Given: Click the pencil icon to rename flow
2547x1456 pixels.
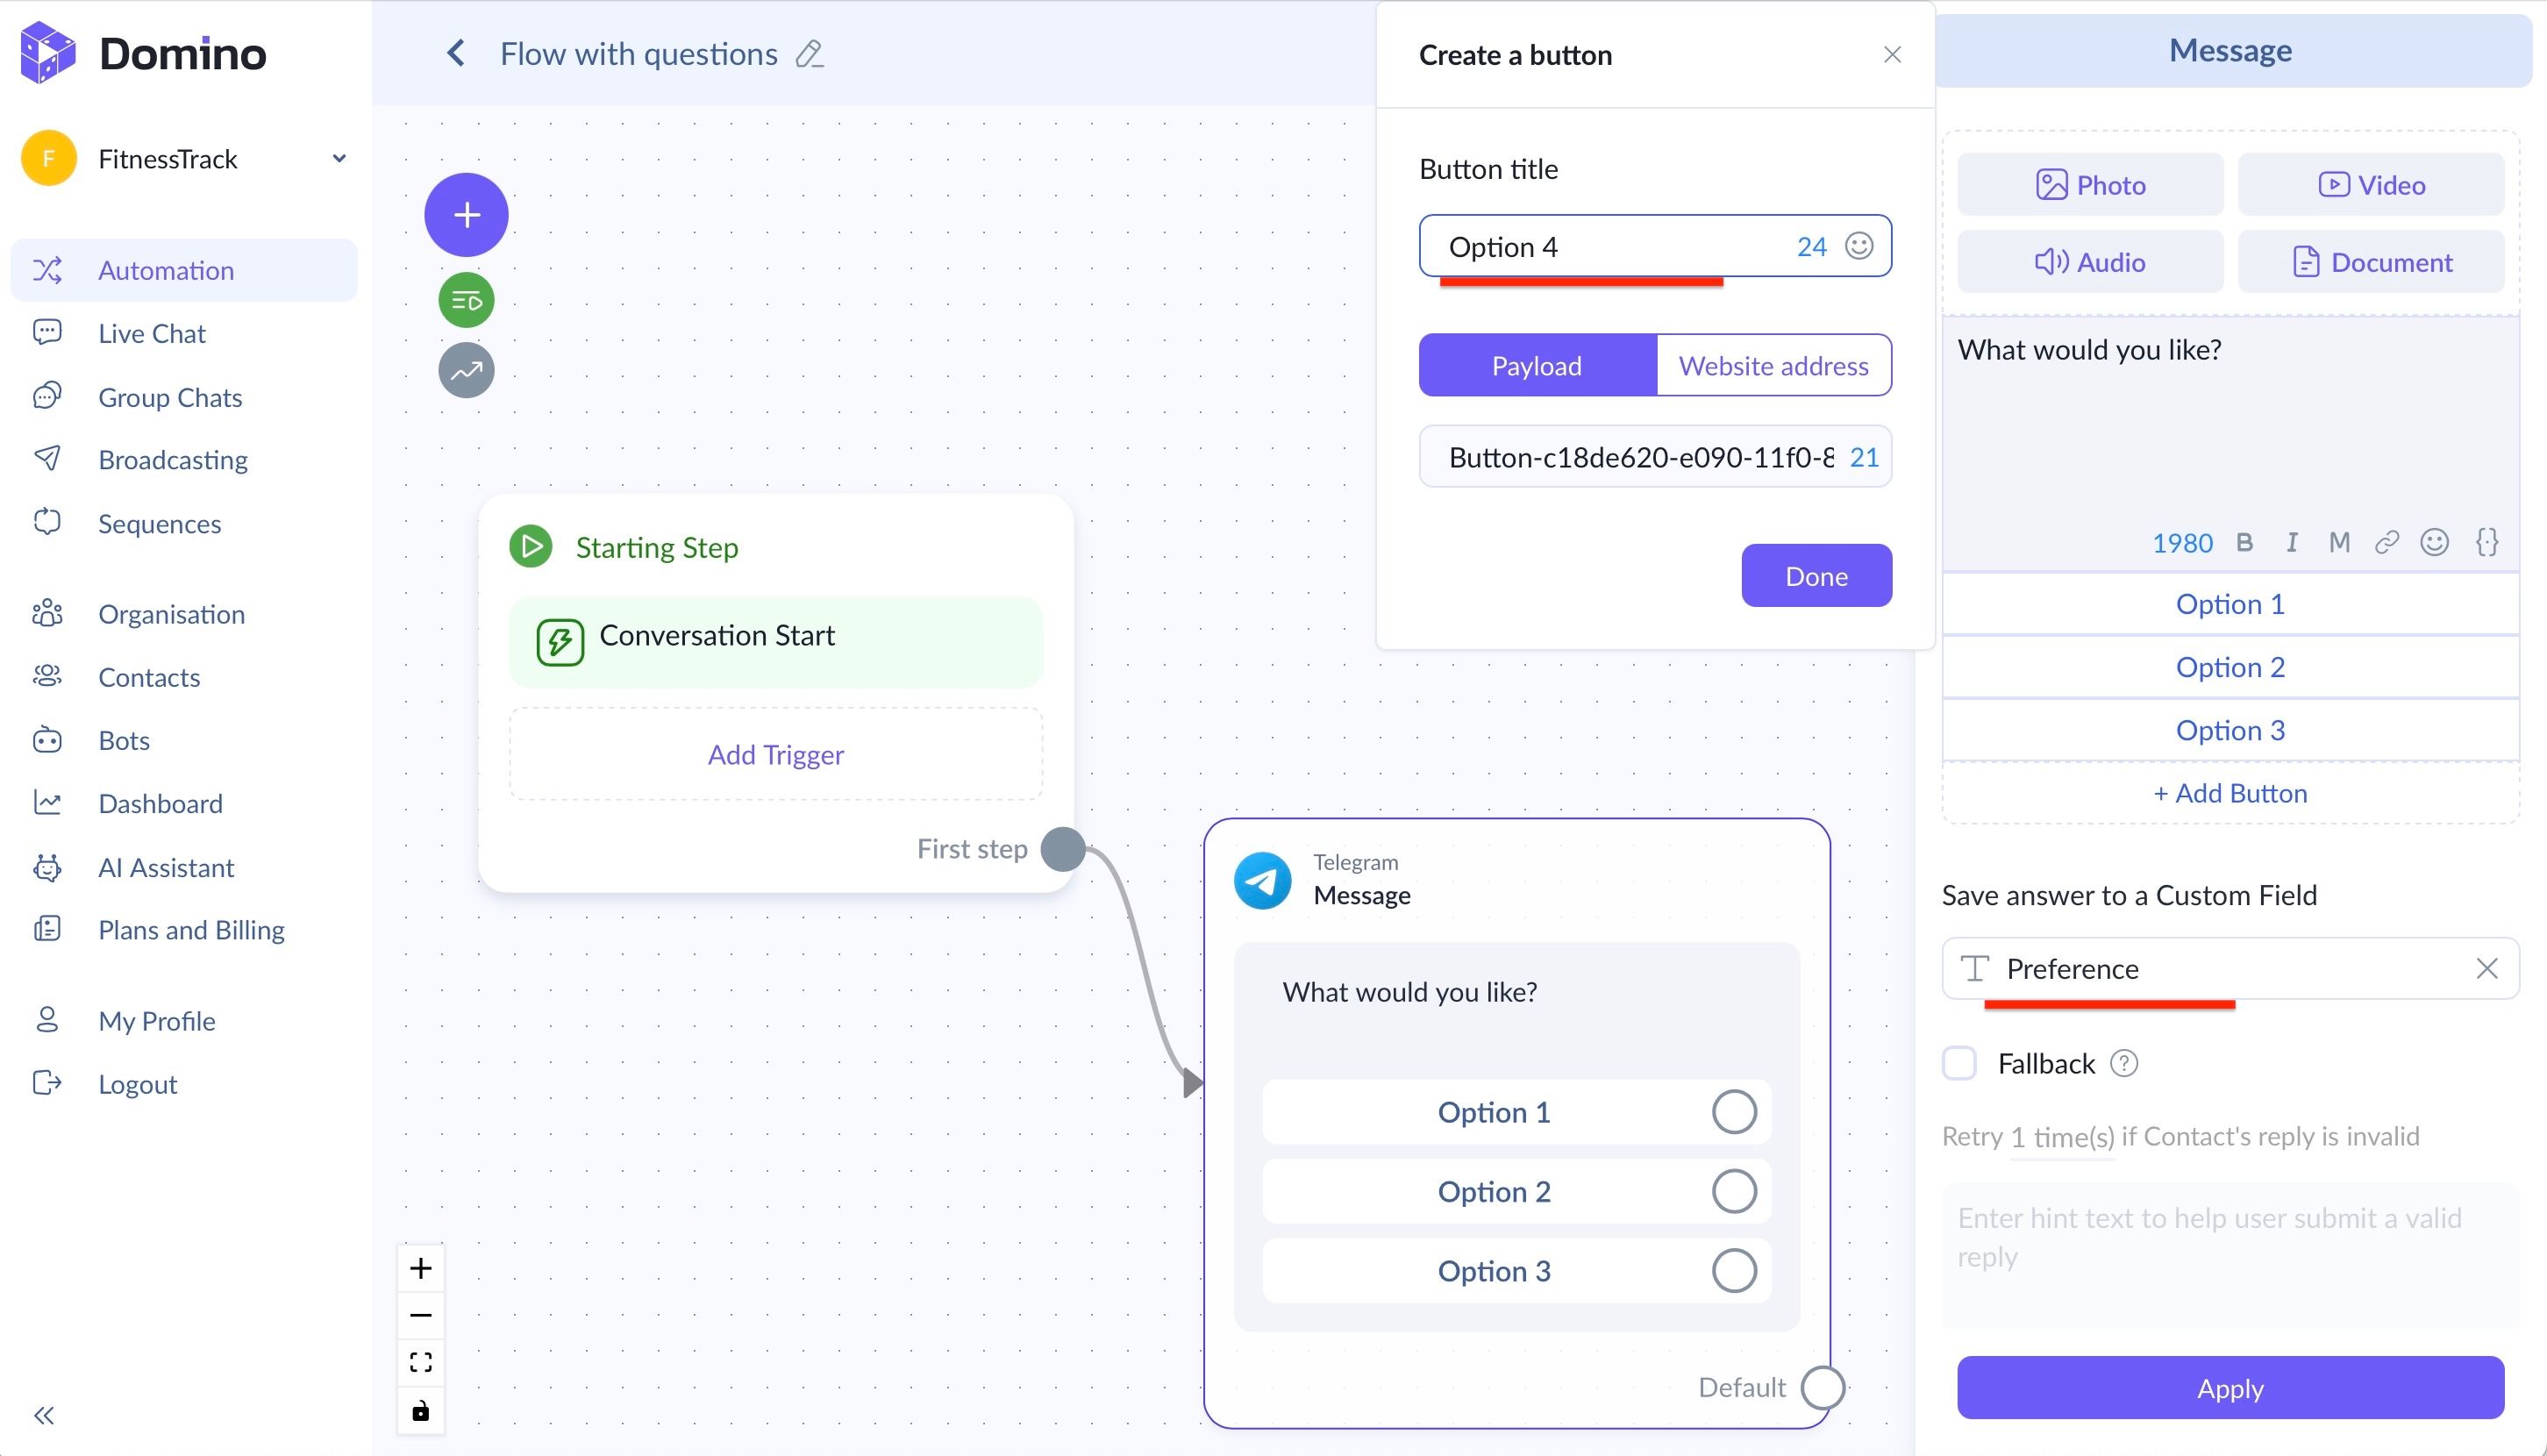Looking at the screenshot, I should point(809,54).
